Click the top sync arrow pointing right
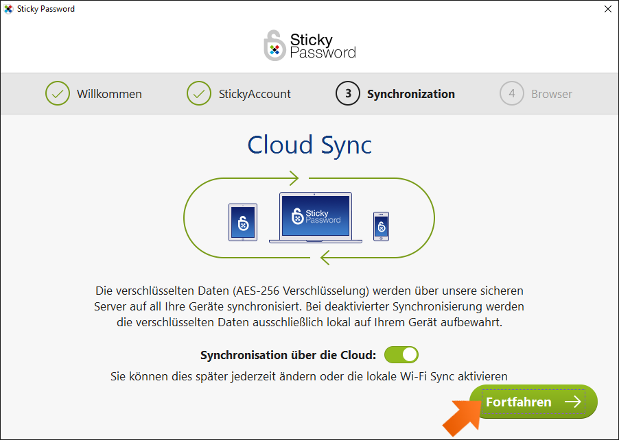The height and width of the screenshot is (440, 619). pyautogui.click(x=294, y=178)
